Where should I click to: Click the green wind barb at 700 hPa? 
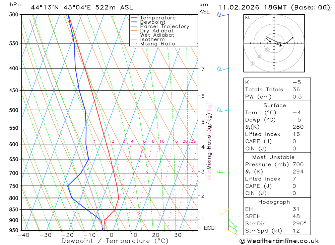(223, 171)
